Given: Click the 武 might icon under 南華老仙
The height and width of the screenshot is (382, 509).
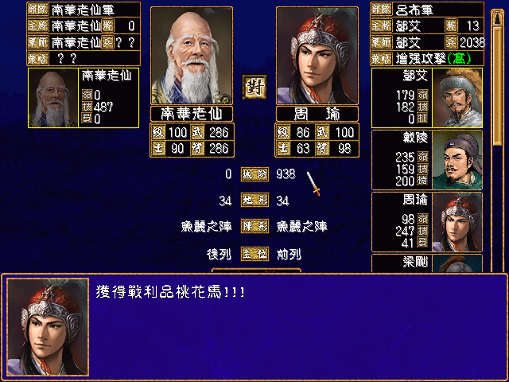Looking at the screenshot, I should [197, 133].
